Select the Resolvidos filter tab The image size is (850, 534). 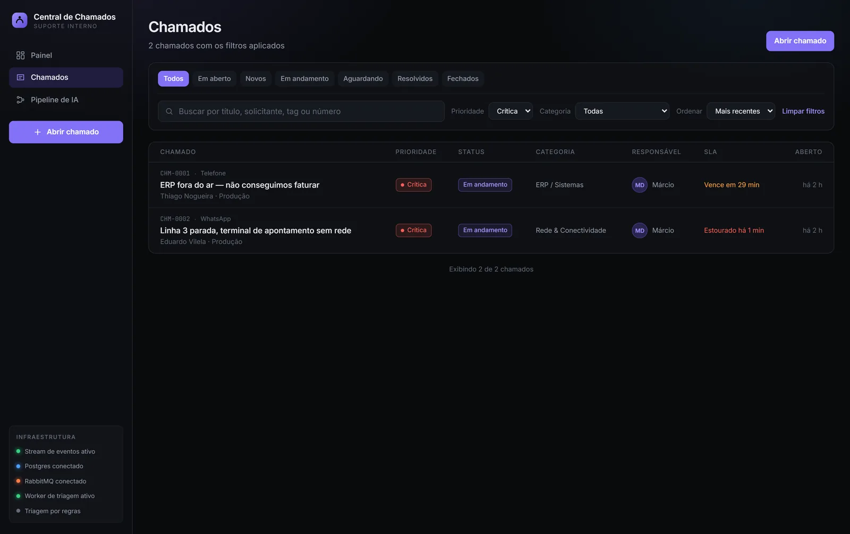(415, 79)
